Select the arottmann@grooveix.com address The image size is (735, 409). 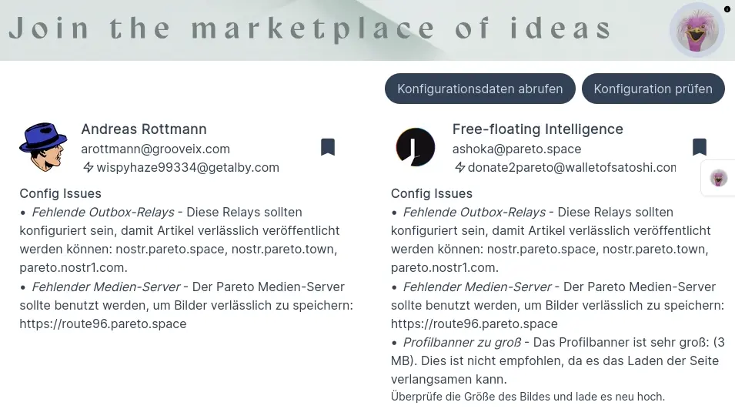pos(155,149)
